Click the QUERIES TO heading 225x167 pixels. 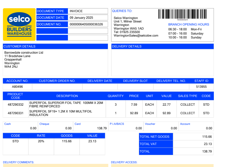click(x=122, y=11)
